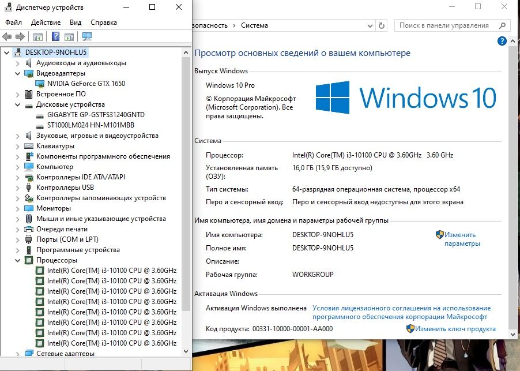Click the Forward arrow in Device Manager toolbar
520x371 pixels.
pos(20,37)
